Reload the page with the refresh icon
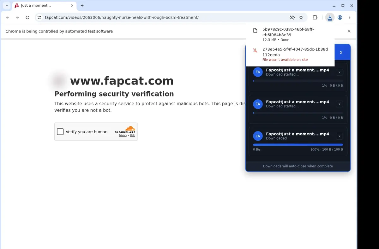 (27, 18)
